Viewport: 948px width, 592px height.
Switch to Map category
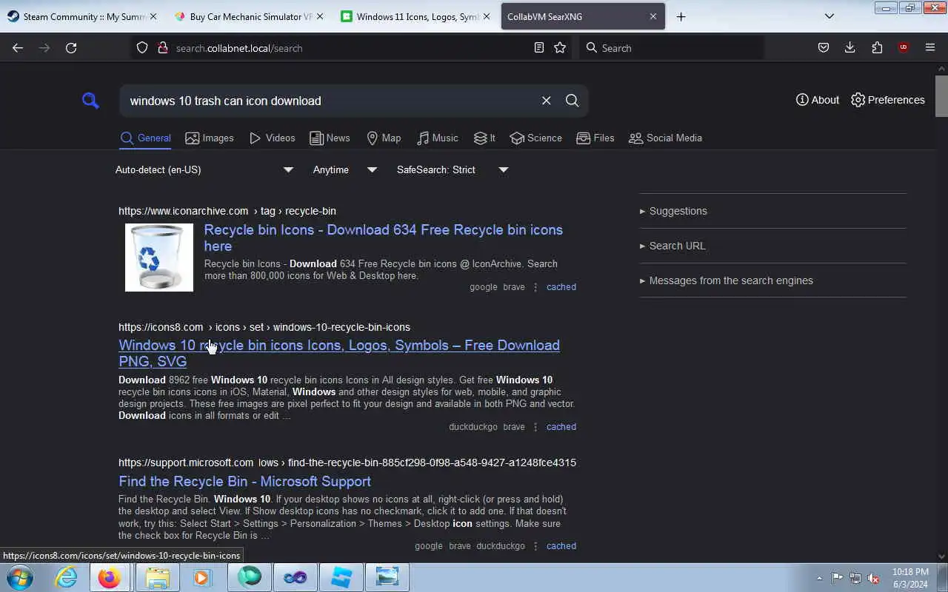coord(384,138)
